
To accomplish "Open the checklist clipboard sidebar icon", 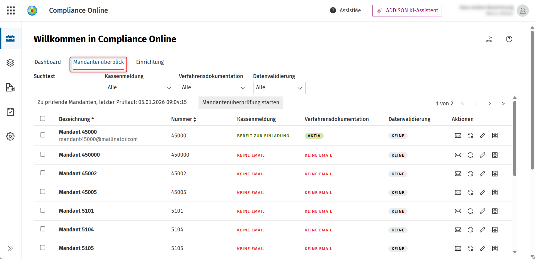I will 10,112.
